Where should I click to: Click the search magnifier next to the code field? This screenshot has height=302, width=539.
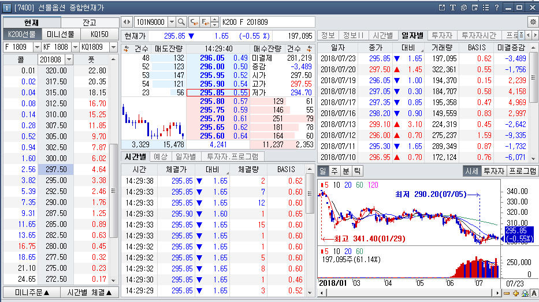coord(181,22)
